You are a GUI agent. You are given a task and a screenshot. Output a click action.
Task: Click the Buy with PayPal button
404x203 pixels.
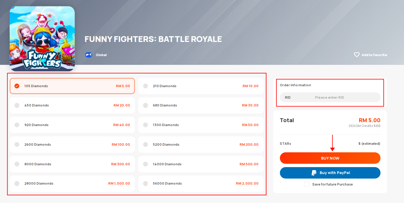[x=330, y=173]
